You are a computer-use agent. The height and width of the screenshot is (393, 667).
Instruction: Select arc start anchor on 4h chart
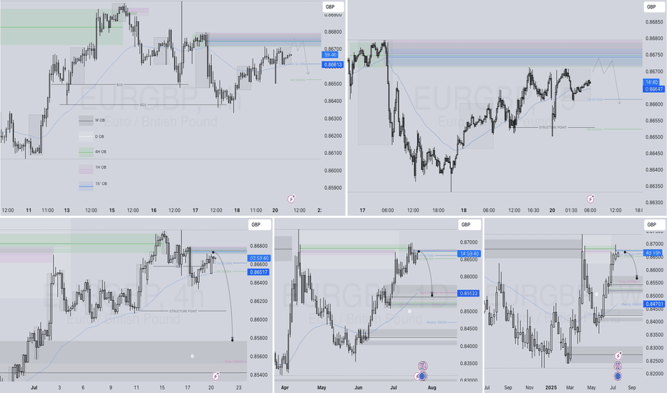(213, 252)
